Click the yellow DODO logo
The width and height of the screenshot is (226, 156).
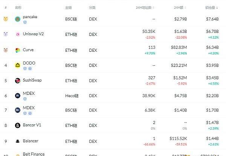point(18,65)
